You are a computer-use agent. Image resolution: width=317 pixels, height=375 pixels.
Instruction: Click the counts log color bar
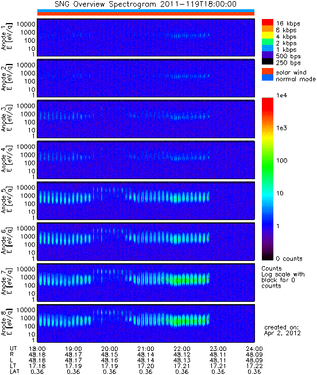268,179
